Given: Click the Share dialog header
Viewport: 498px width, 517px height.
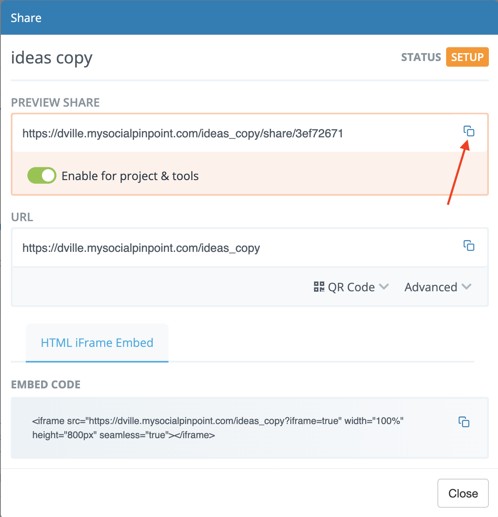Looking at the screenshot, I should click(249, 17).
